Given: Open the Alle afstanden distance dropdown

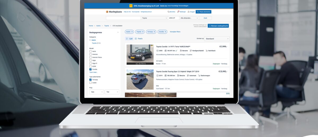Looking at the screenshot, I should pos(189,18).
